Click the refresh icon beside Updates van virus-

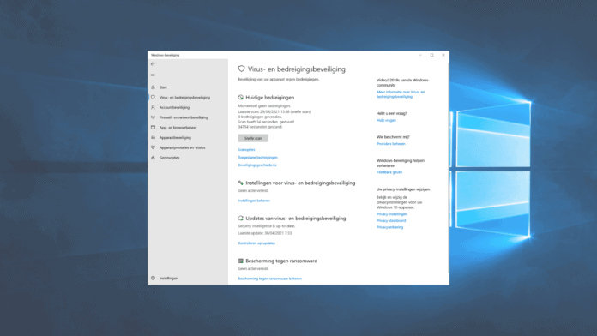pos(241,218)
